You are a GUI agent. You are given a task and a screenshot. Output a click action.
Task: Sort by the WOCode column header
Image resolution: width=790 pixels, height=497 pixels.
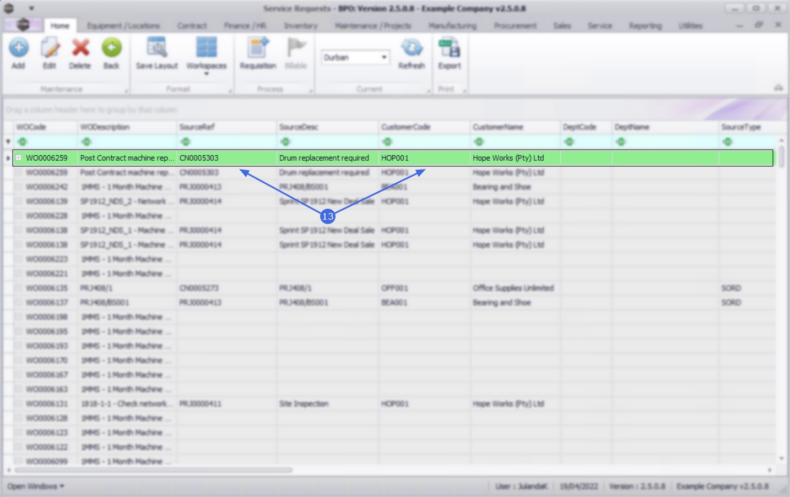[45, 127]
